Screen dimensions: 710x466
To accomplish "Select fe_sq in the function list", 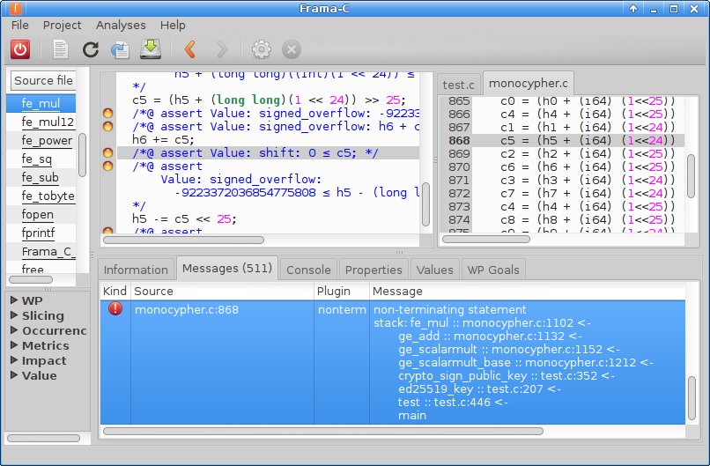I will tap(41, 159).
